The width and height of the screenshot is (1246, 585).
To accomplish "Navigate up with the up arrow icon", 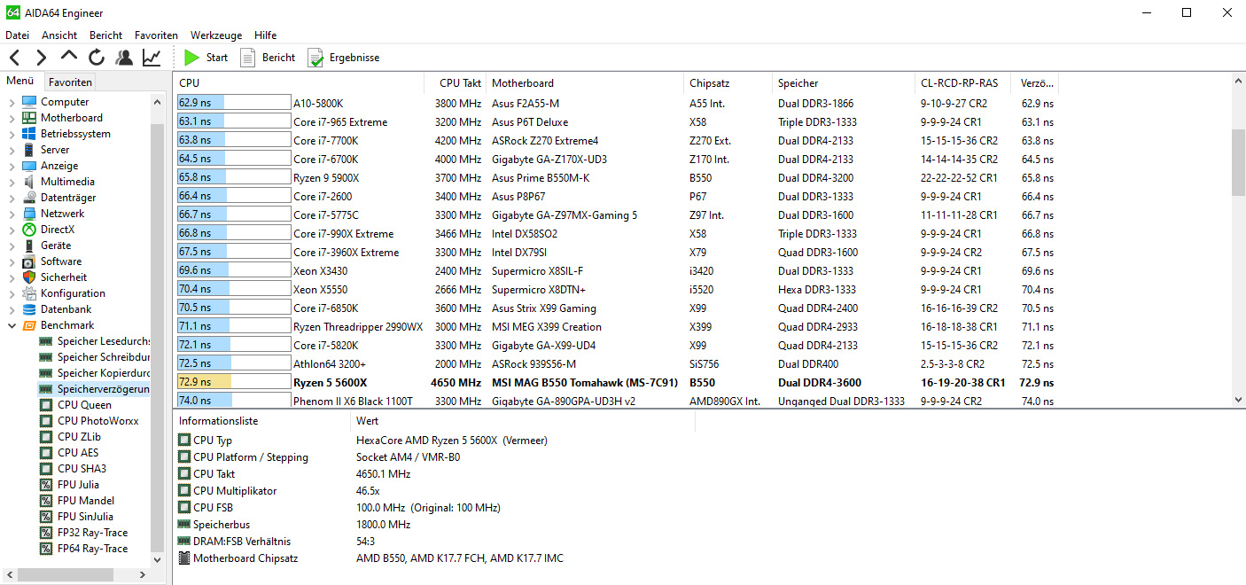I will click(x=69, y=57).
